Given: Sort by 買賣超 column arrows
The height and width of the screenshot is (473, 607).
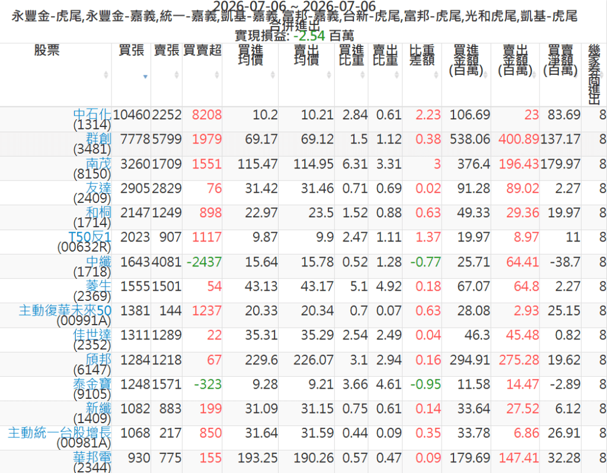Looking at the screenshot, I should click(x=217, y=75).
